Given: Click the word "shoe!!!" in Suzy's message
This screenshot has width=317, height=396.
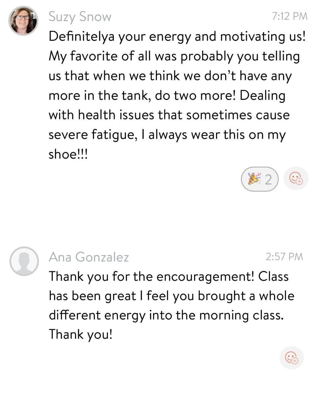Looking at the screenshot, I should 68,154.
